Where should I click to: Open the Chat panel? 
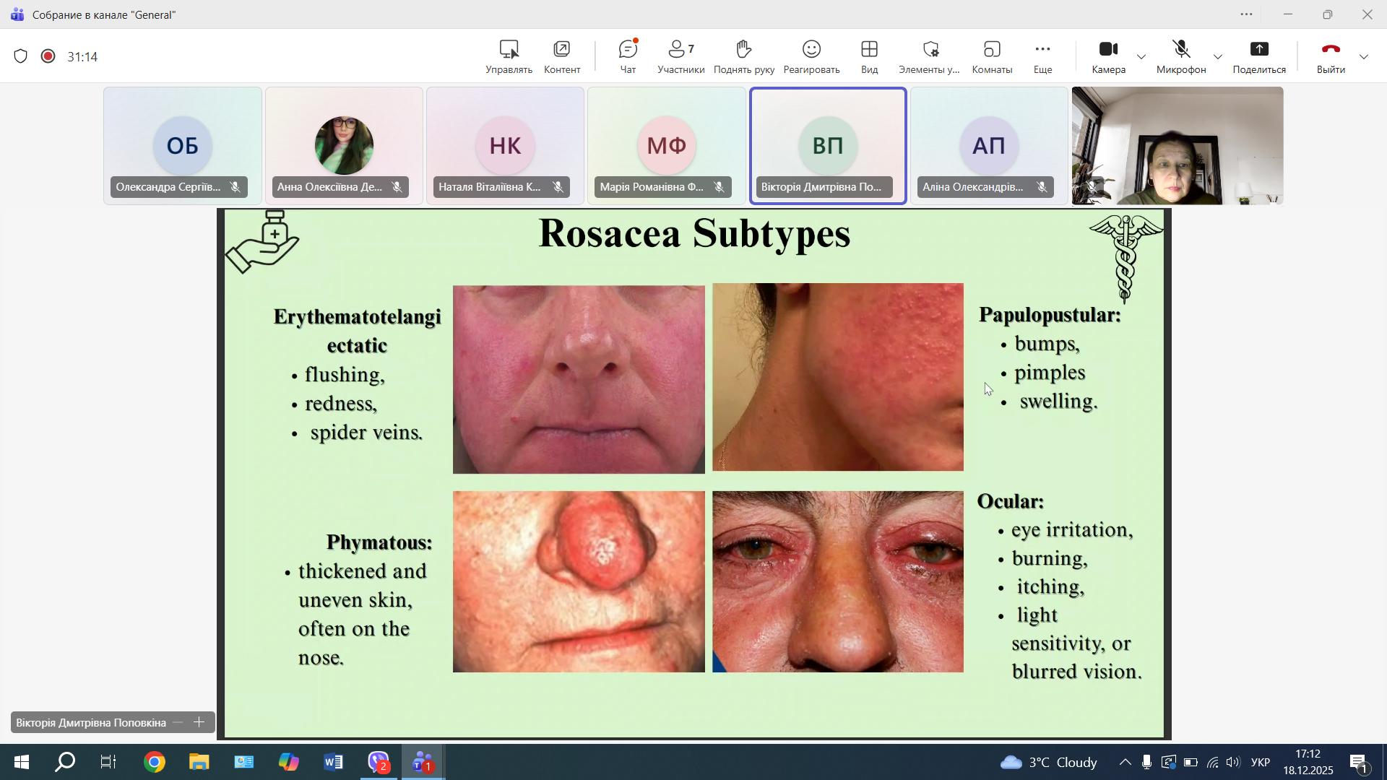(x=628, y=56)
